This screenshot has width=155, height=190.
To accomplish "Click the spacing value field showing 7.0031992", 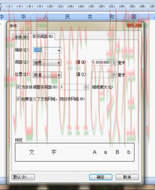I will [x=102, y=62].
